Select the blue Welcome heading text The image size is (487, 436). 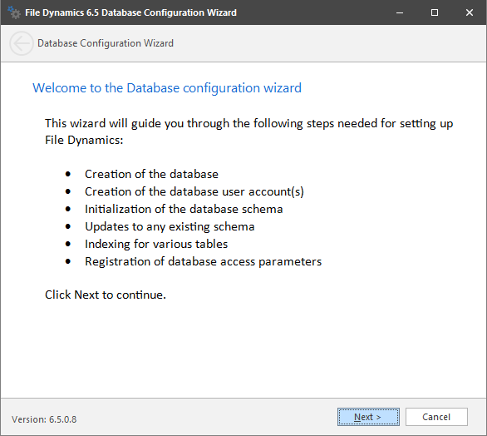(x=167, y=88)
